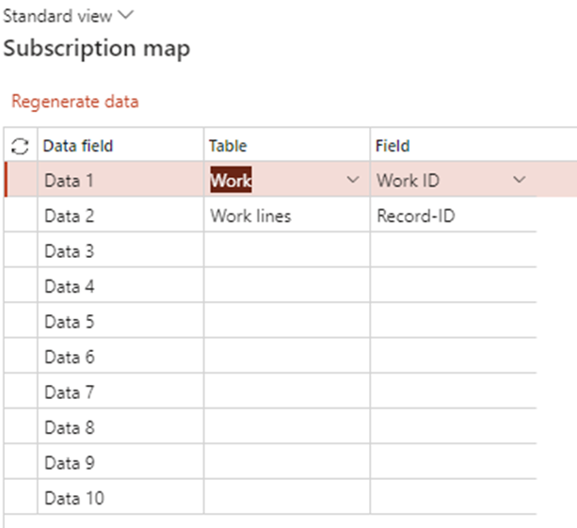Screen dimensions: 577x528
Task: Click empty Table cell for Data 6
Action: (x=287, y=357)
